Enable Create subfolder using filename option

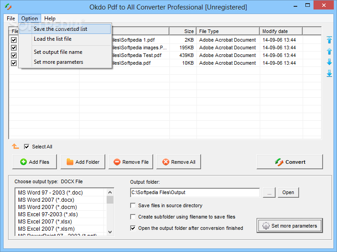pyautogui.click(x=133, y=217)
